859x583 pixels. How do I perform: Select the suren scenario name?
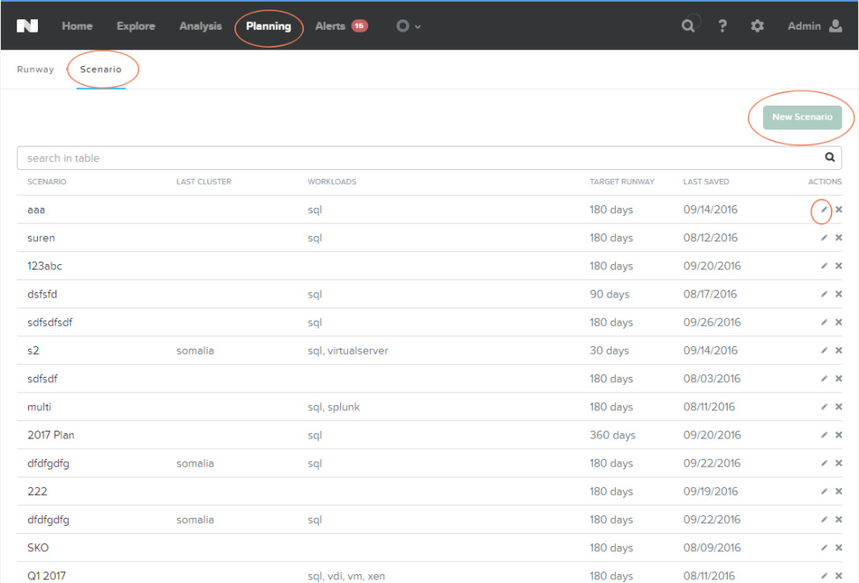(41, 238)
